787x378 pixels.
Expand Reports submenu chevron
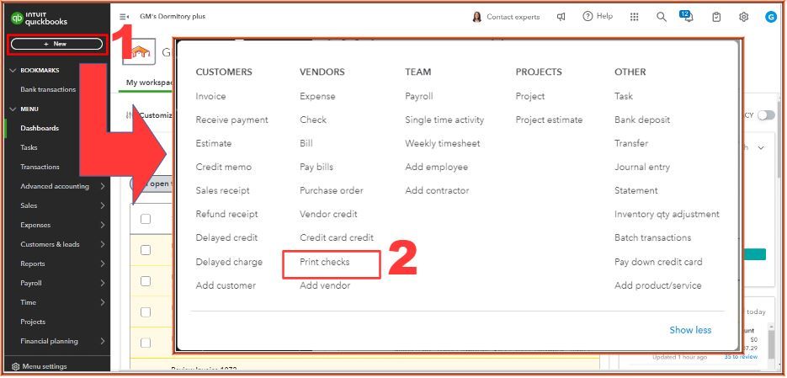[x=103, y=264]
